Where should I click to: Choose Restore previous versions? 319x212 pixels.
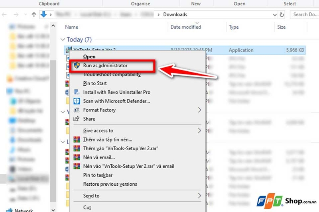(110, 184)
